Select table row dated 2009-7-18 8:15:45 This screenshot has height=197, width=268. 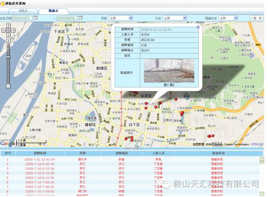click(x=130, y=173)
